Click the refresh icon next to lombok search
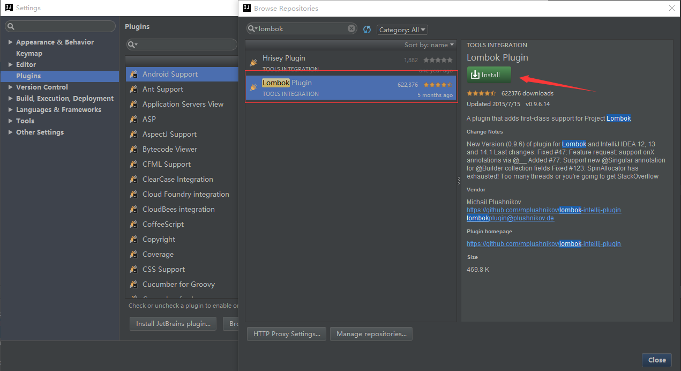 point(367,29)
